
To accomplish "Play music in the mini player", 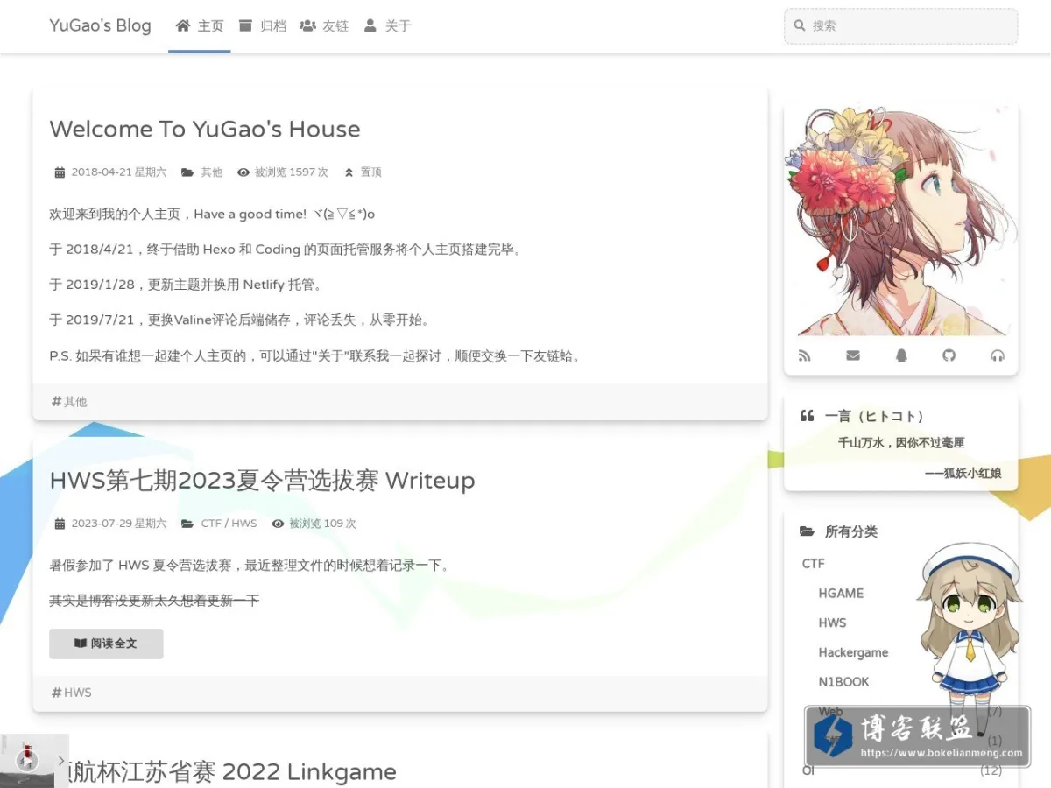I will point(27,760).
